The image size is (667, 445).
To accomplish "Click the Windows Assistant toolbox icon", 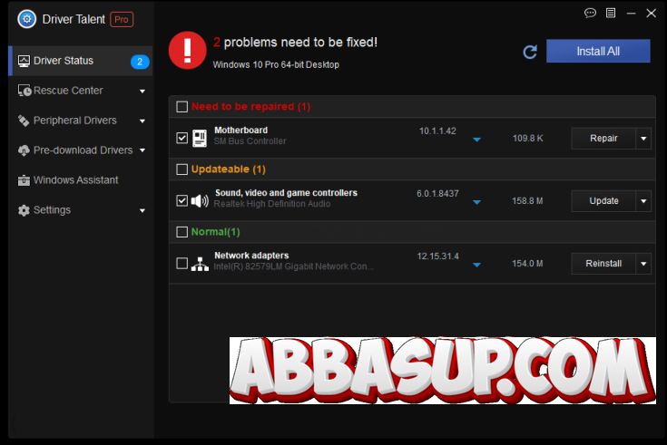I will tap(24, 180).
